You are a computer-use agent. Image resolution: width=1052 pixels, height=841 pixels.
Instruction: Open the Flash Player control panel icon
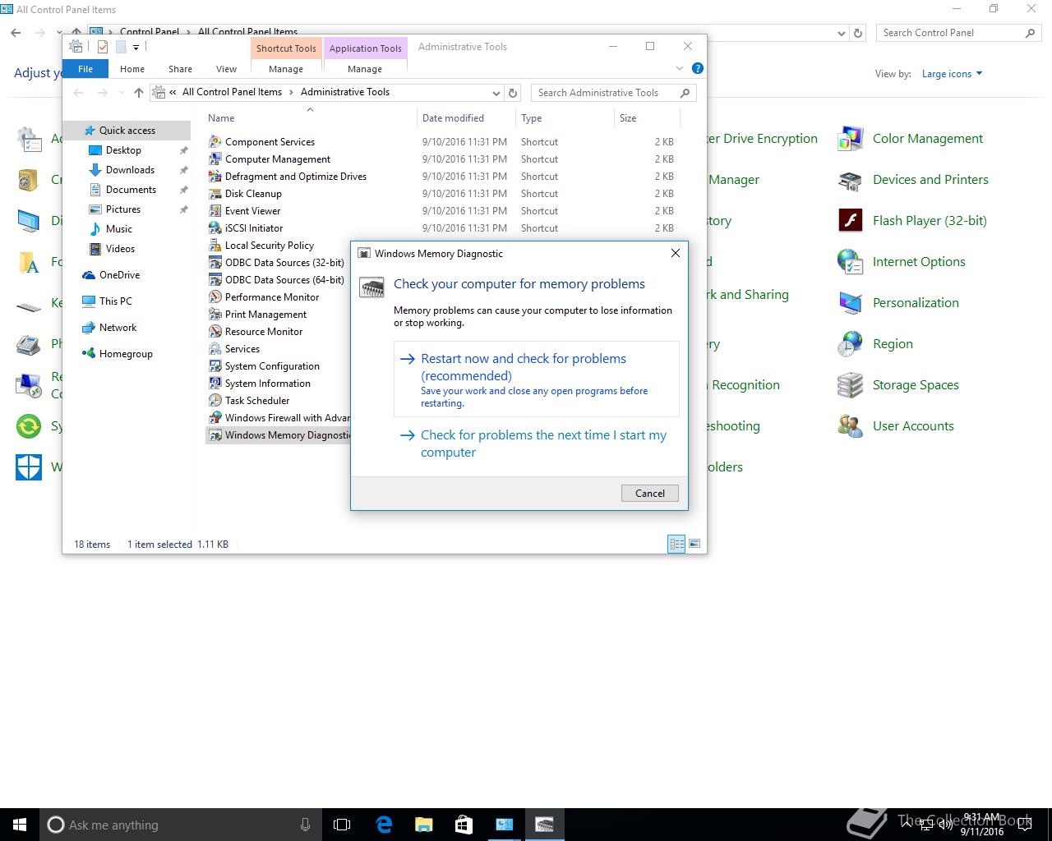tap(850, 221)
